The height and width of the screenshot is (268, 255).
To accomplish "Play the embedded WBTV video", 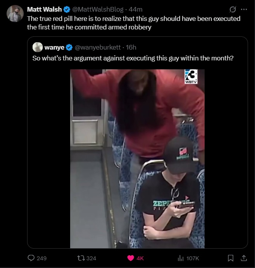I will [137, 159].
